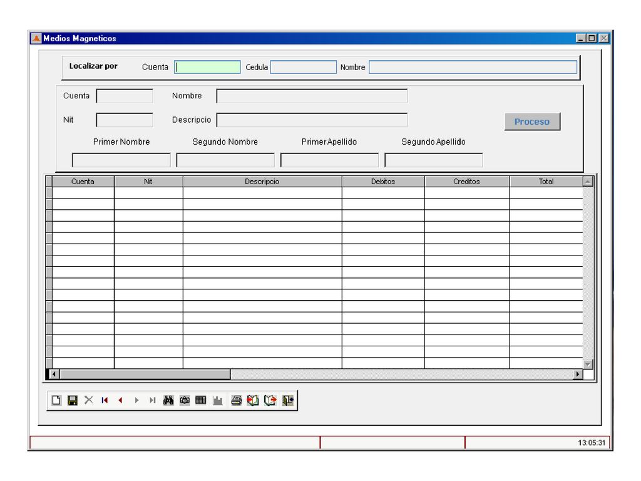The height and width of the screenshot is (481, 641).
Task: Click the status bar clock 13:05:31
Action: pos(591,443)
